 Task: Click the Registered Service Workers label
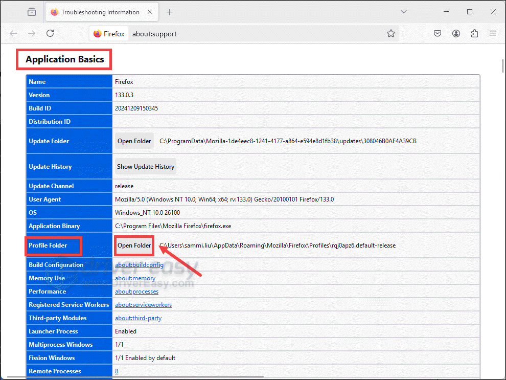(x=68, y=305)
